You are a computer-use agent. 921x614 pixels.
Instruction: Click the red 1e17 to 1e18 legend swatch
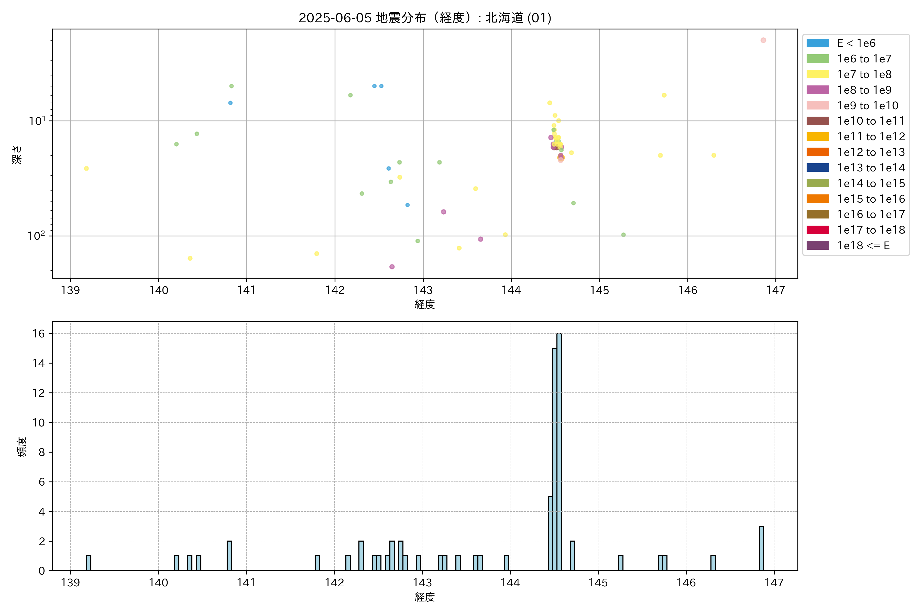pos(817,230)
